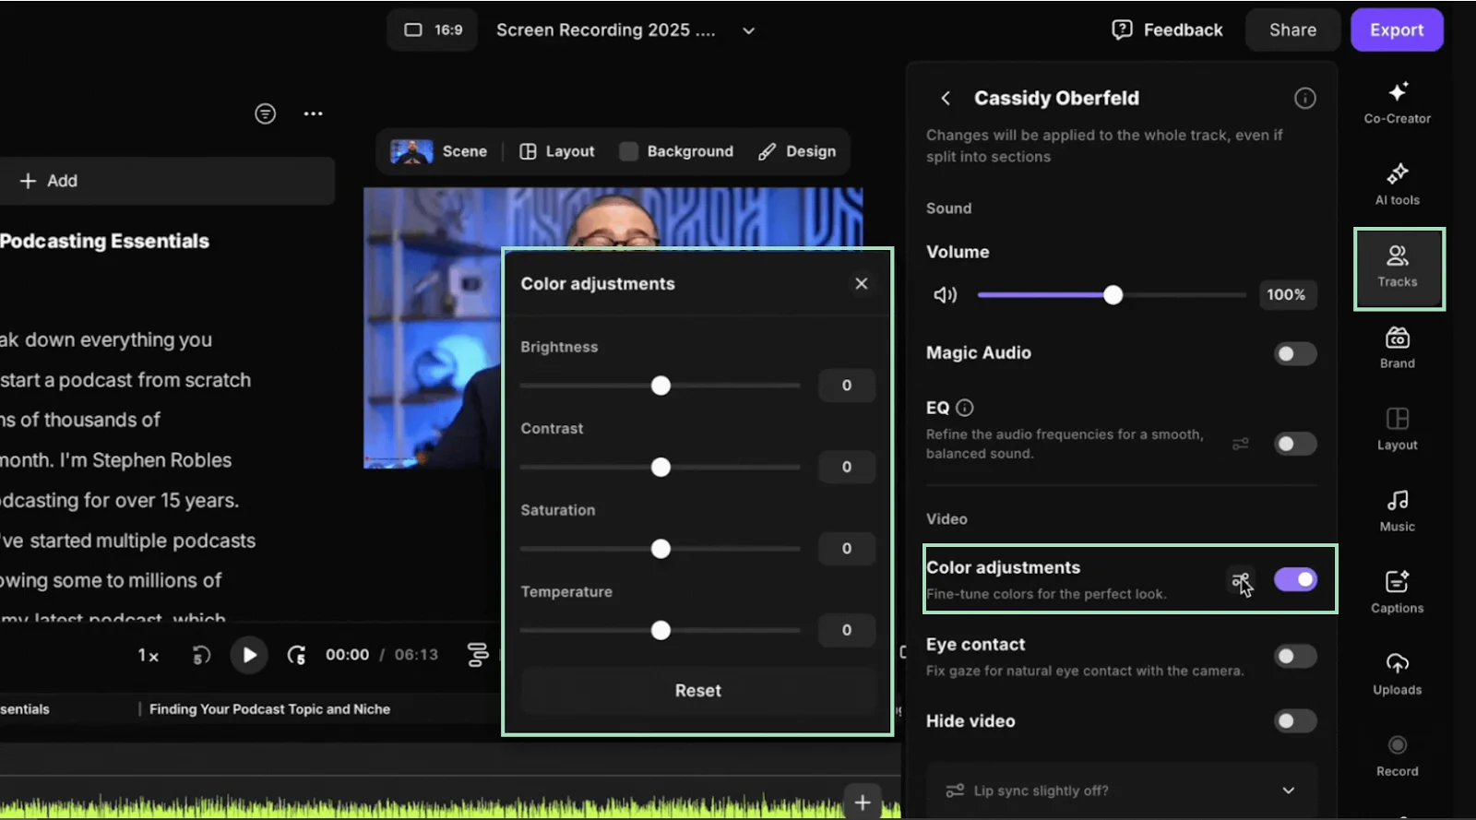Screen dimensions: 1476x820
Task: Play the video
Action: click(x=249, y=655)
